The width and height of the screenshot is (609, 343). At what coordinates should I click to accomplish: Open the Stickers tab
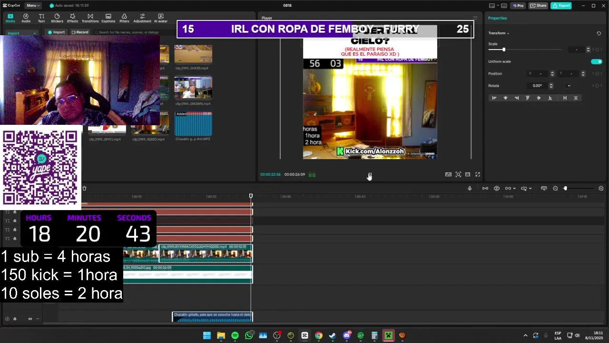[x=57, y=18]
